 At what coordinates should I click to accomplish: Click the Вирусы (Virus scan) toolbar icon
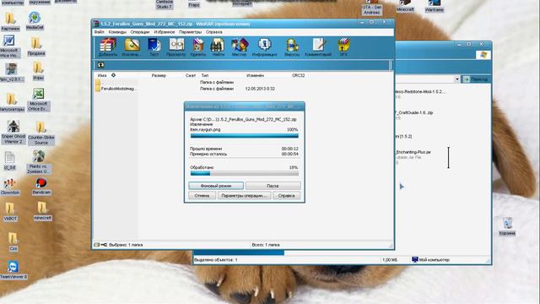(x=292, y=47)
